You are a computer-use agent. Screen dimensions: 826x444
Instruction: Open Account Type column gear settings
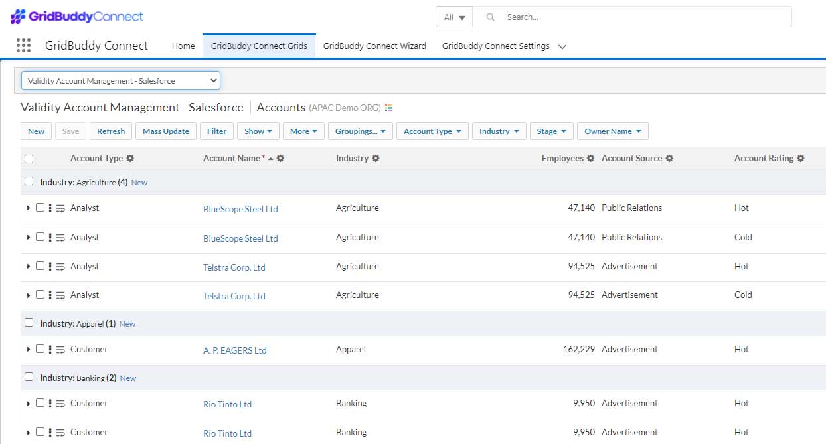130,159
